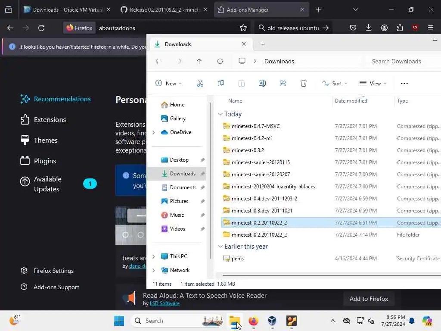The height and width of the screenshot is (331, 441).
Task: Collapse the Today group
Action: pos(220,114)
